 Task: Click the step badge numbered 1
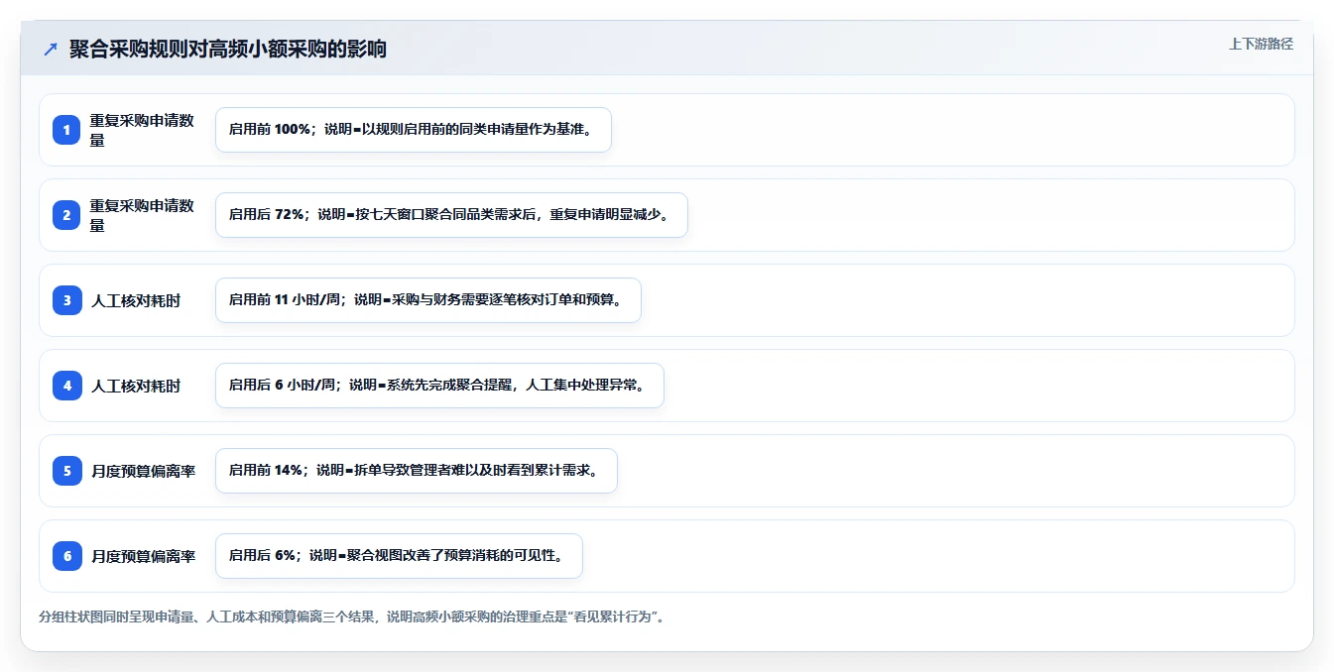(67, 130)
